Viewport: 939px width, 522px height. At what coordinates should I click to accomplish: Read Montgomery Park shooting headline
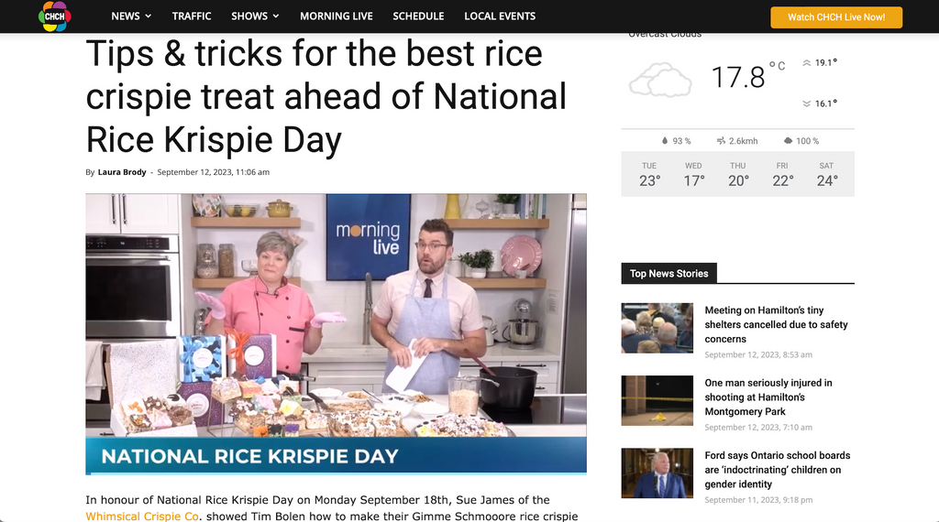[x=768, y=397]
